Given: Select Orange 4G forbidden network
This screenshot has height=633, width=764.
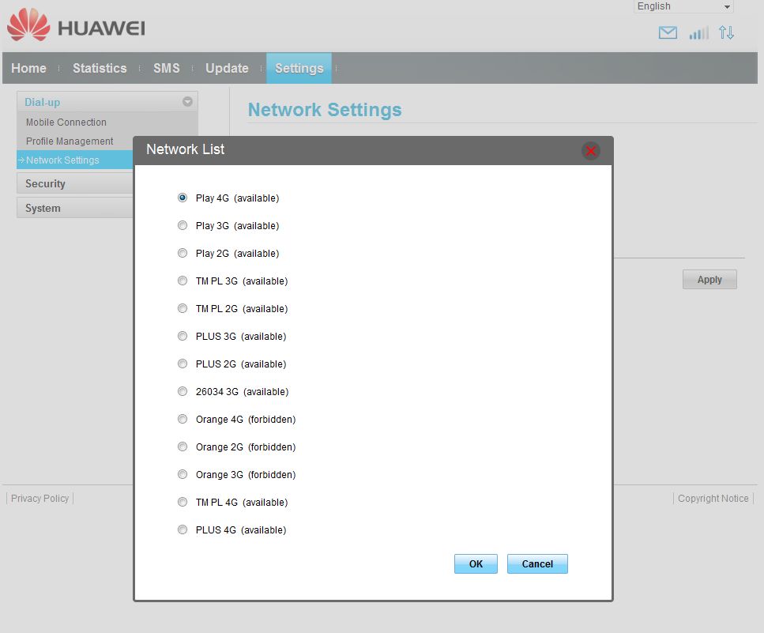Looking at the screenshot, I should pos(183,420).
